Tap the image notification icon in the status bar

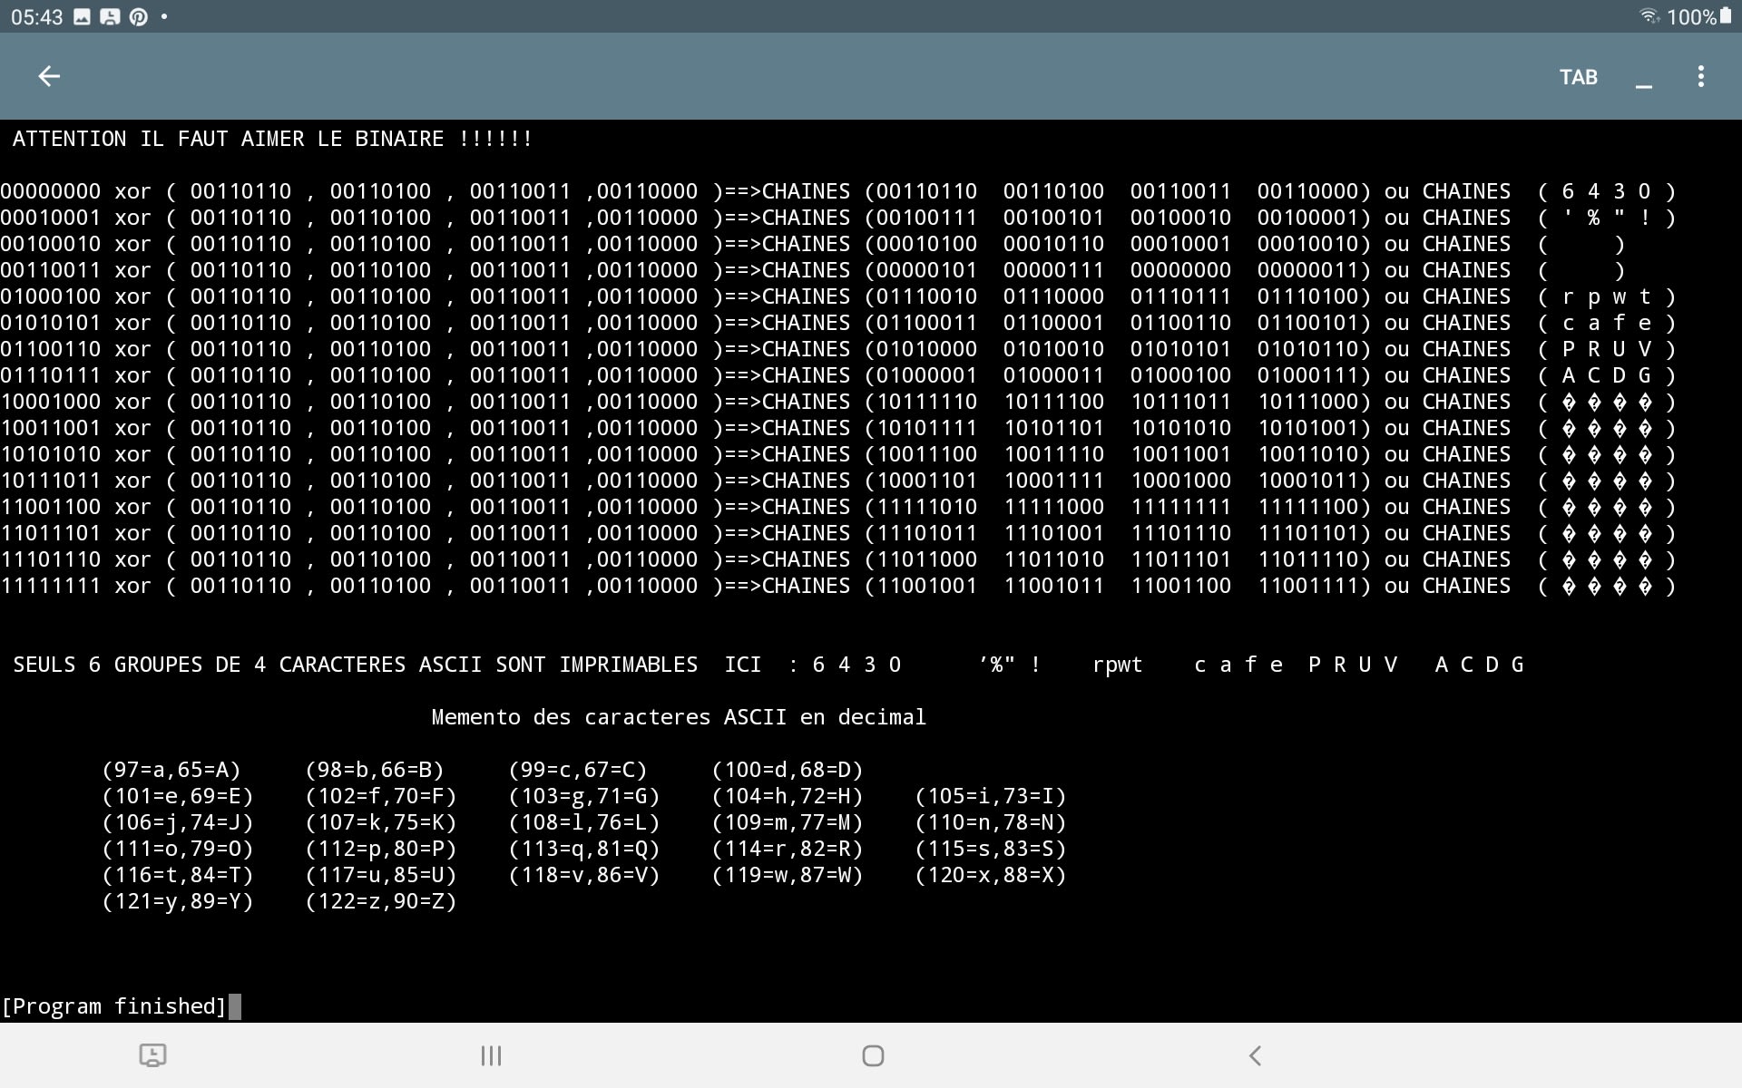pyautogui.click(x=82, y=16)
